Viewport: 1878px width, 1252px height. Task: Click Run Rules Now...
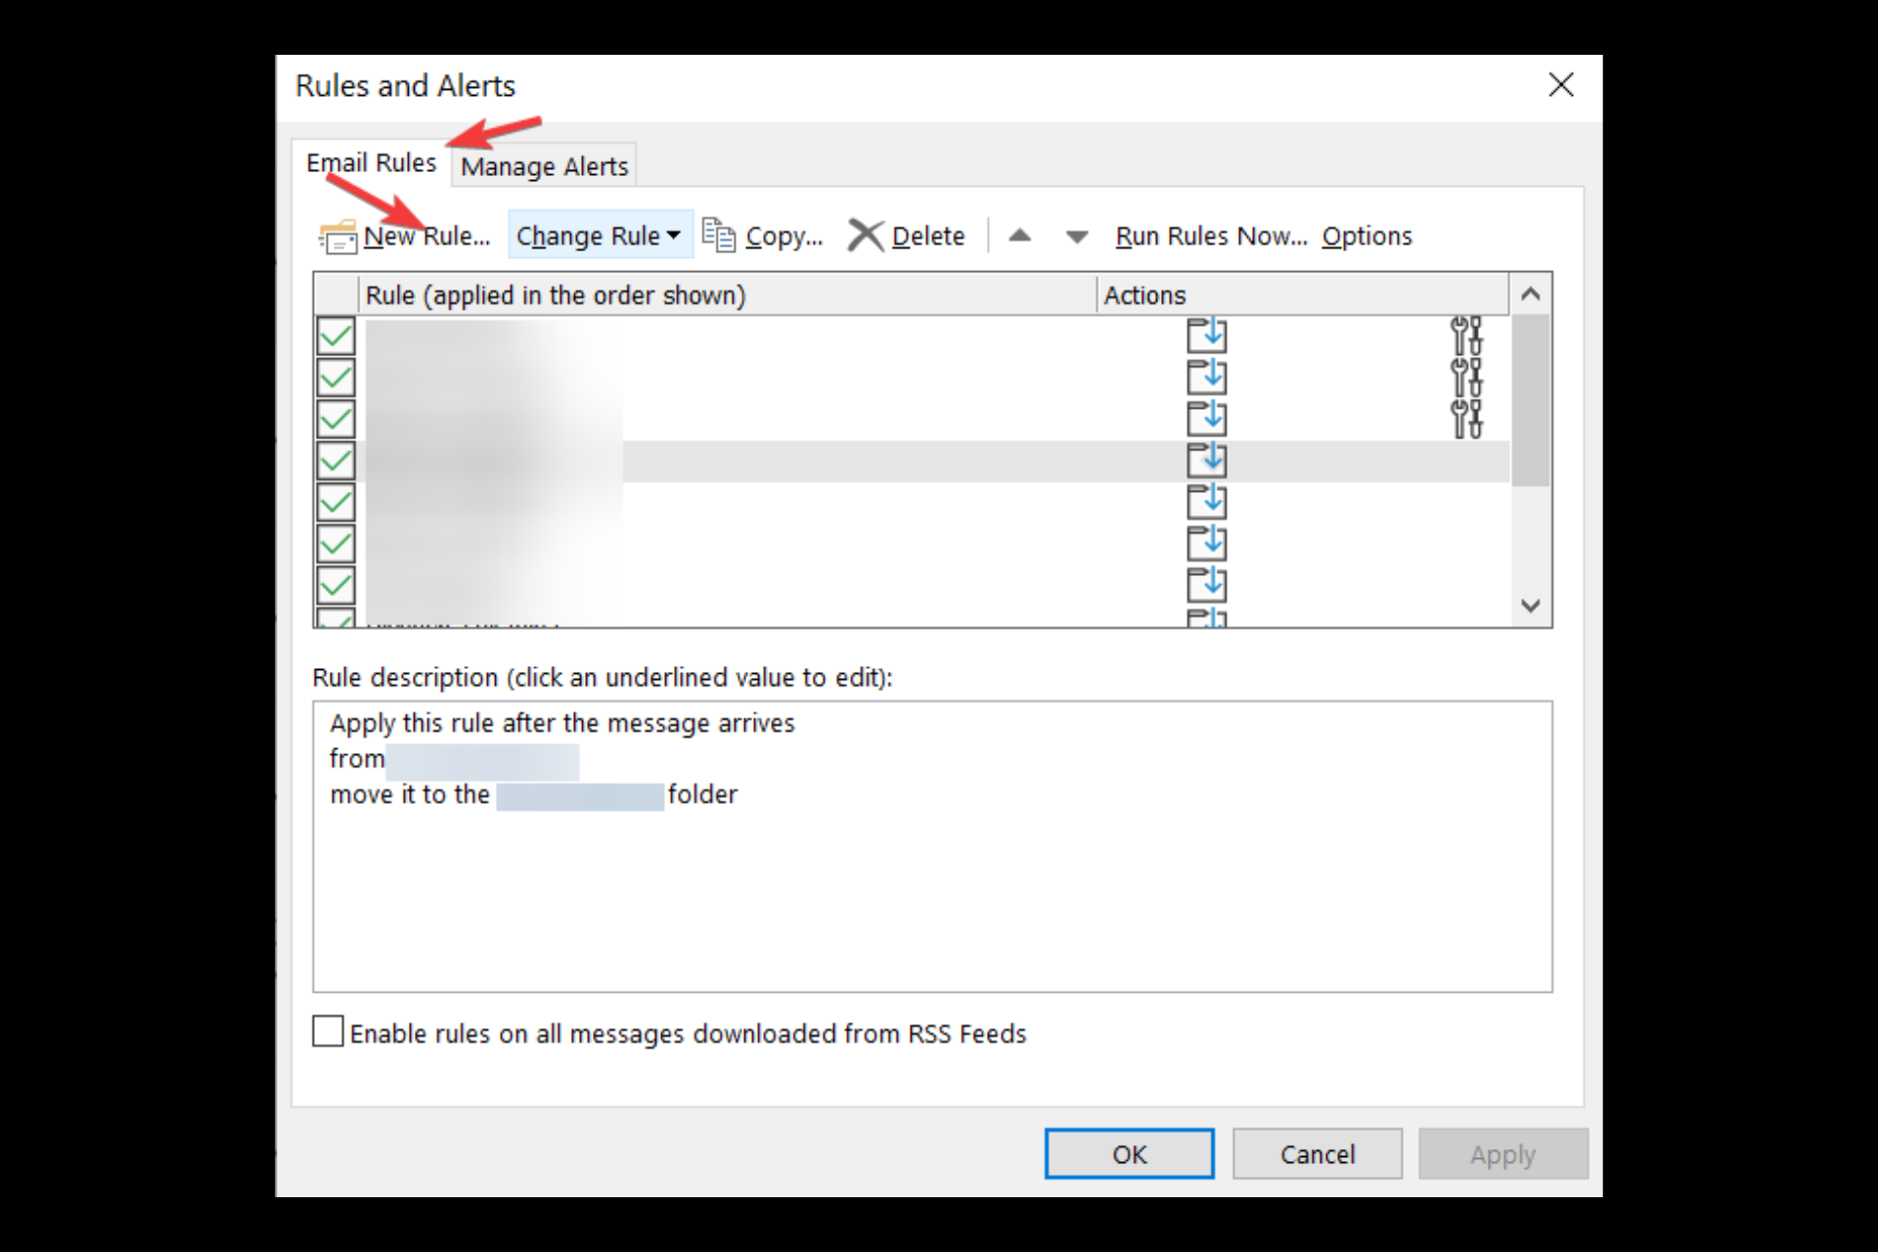1211,236
